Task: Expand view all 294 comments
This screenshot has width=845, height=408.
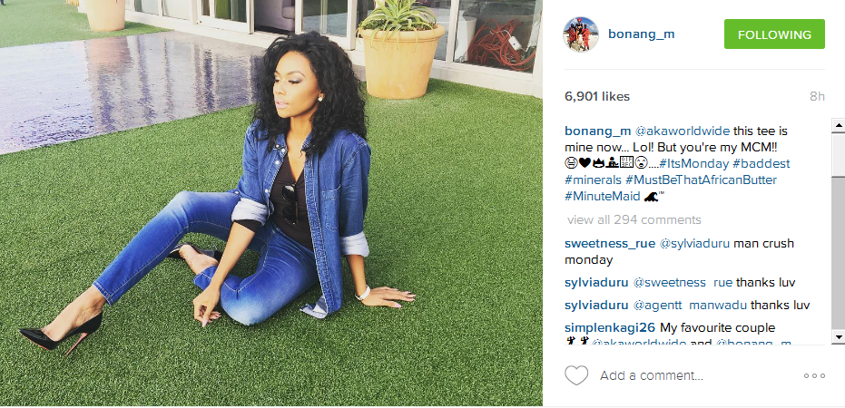Action: [x=634, y=219]
